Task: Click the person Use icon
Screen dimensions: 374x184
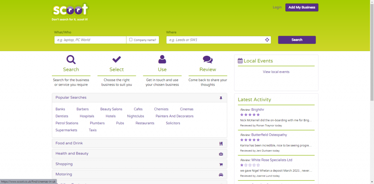Action: tap(162, 59)
